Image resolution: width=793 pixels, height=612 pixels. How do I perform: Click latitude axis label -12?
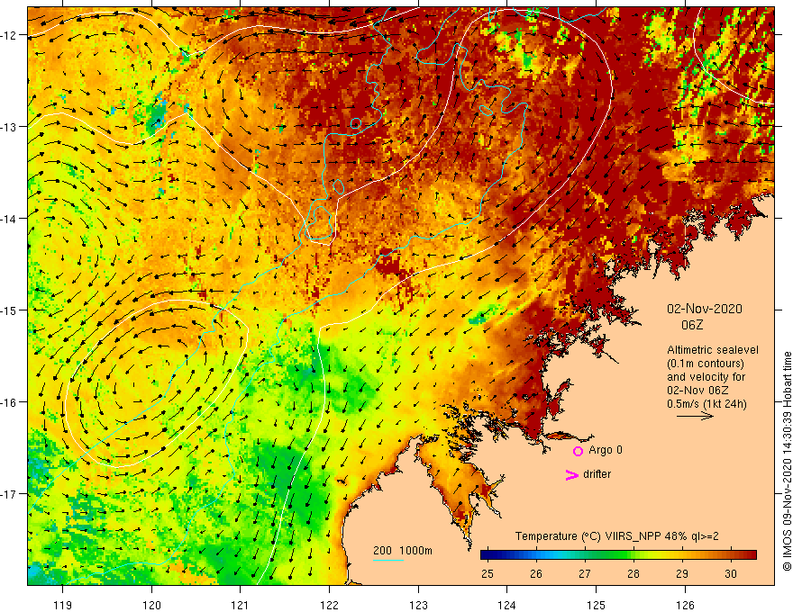click(10, 35)
